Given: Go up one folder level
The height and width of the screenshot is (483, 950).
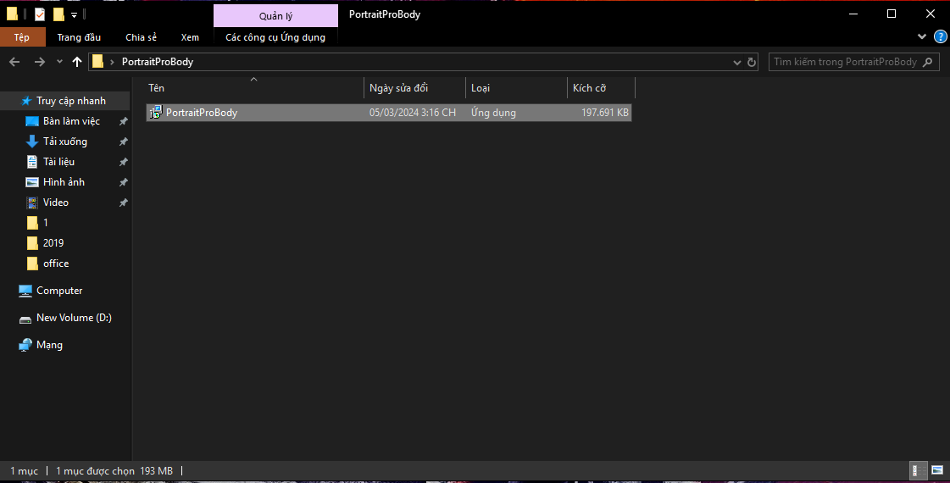Looking at the screenshot, I should tap(77, 62).
